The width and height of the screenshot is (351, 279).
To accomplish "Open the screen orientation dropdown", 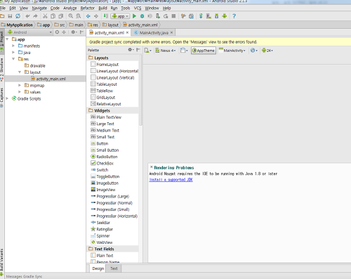I will (184, 51).
